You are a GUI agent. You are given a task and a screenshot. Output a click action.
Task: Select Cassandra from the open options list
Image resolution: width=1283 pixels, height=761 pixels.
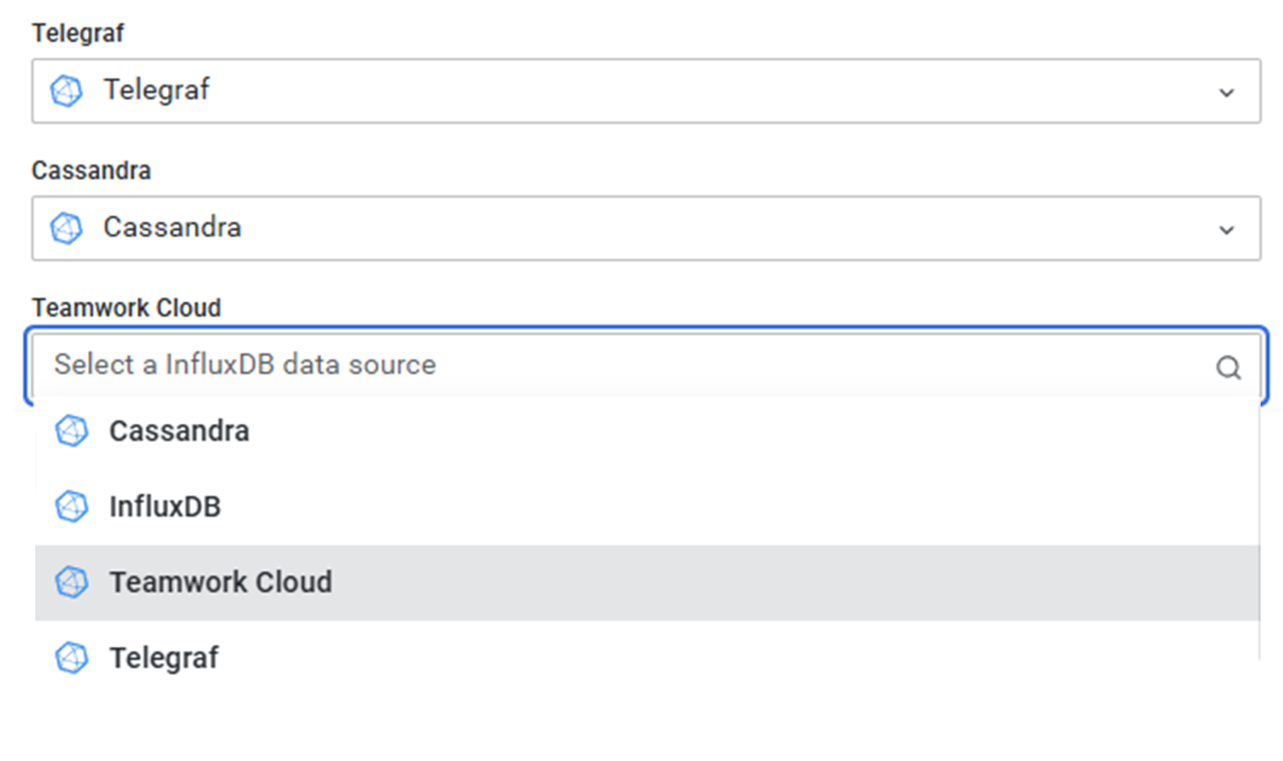tap(179, 431)
